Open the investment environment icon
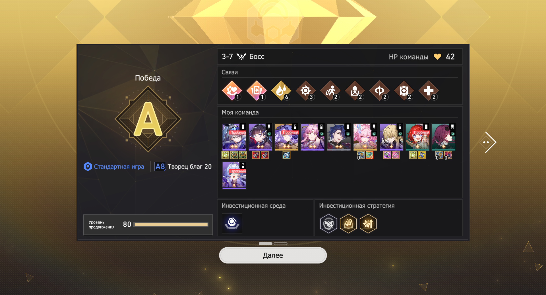Image resolution: width=546 pixels, height=295 pixels. pos(232,223)
